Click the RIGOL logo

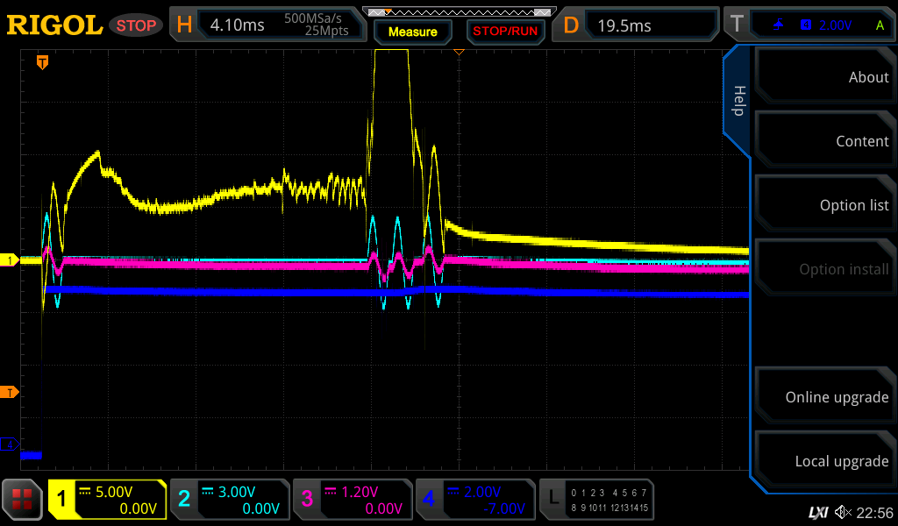(54, 25)
